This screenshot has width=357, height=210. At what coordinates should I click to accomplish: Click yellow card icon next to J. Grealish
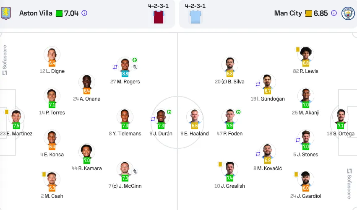220,164
